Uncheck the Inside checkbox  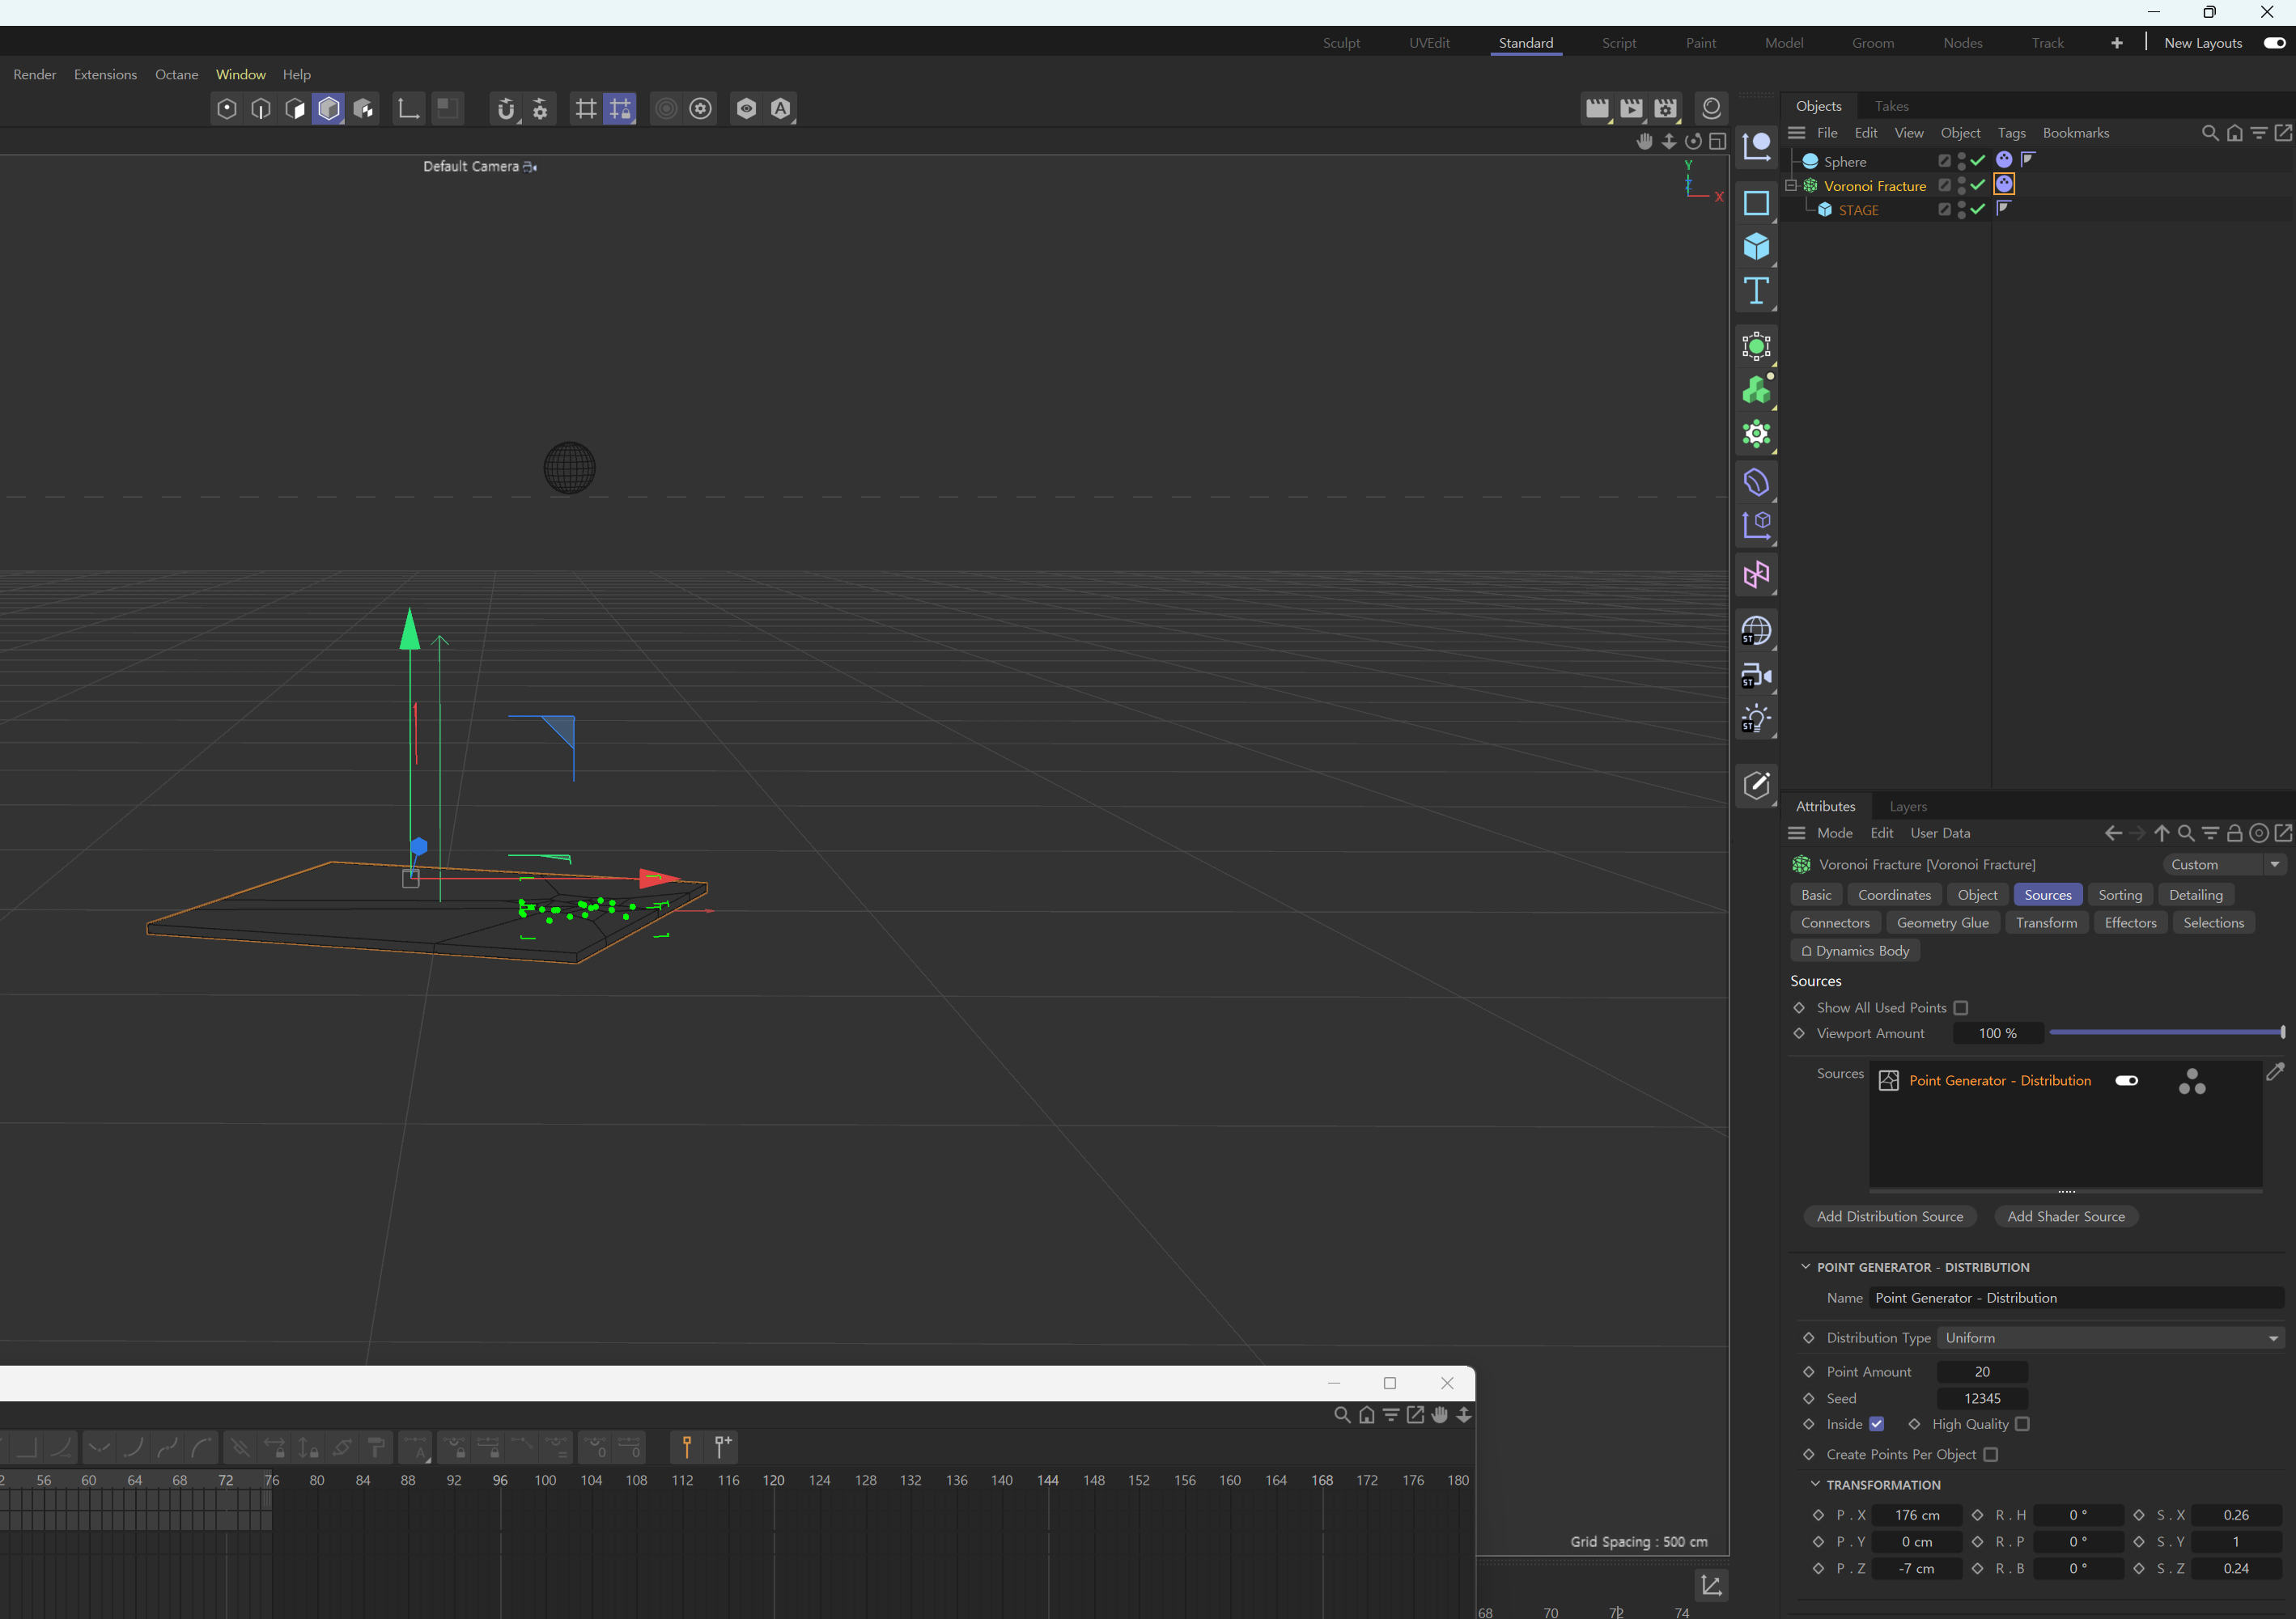[x=1877, y=1424]
